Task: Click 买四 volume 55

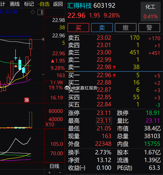Action: [136, 97]
